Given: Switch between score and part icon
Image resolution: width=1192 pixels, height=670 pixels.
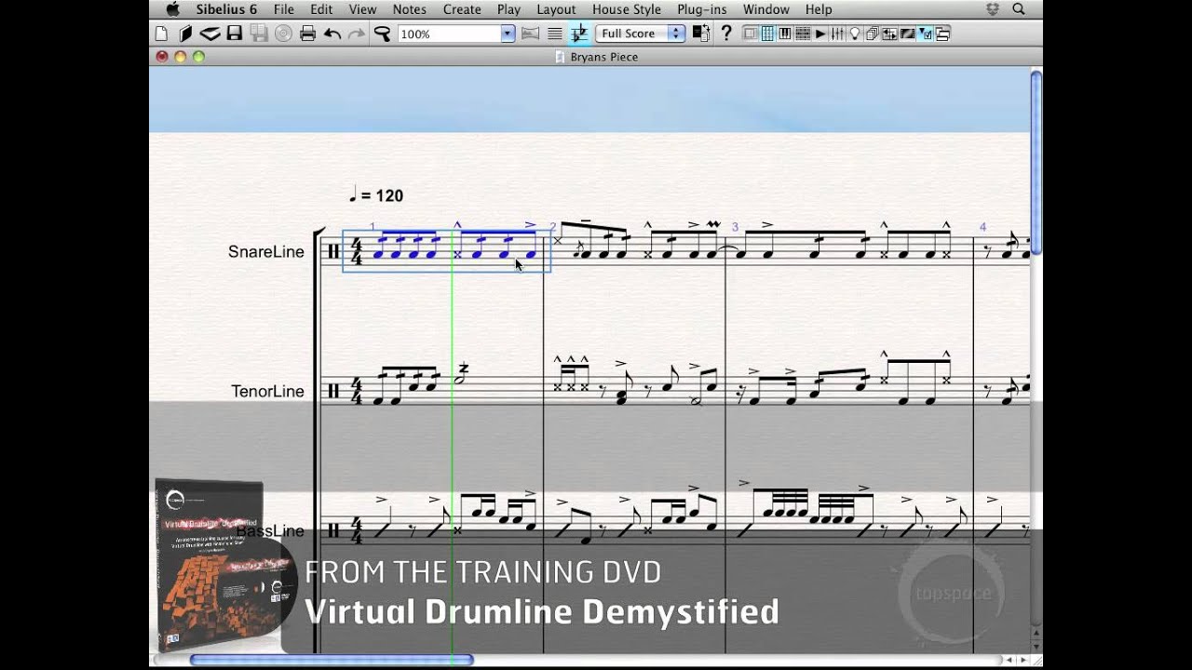Looking at the screenshot, I should point(701,33).
